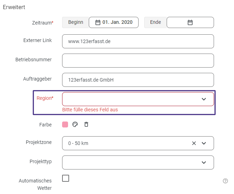The image size is (234, 194).
Task: Delete the selected Farbe with the trash icon
Action: tap(86, 125)
